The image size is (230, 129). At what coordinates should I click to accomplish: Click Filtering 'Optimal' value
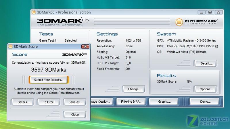131,52
